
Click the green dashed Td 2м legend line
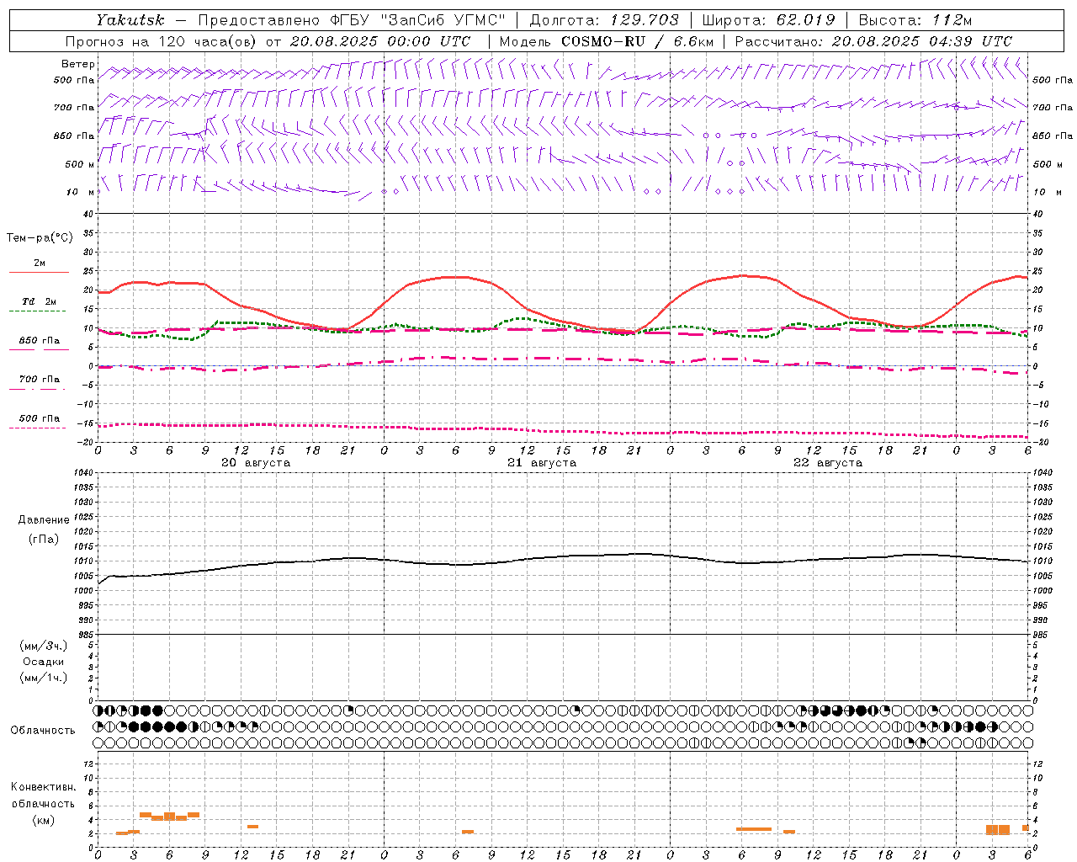click(37, 311)
